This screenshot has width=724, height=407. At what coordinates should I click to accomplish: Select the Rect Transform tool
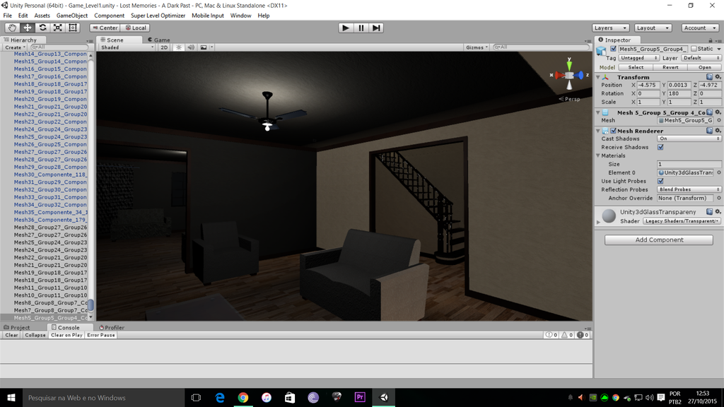pos(73,28)
